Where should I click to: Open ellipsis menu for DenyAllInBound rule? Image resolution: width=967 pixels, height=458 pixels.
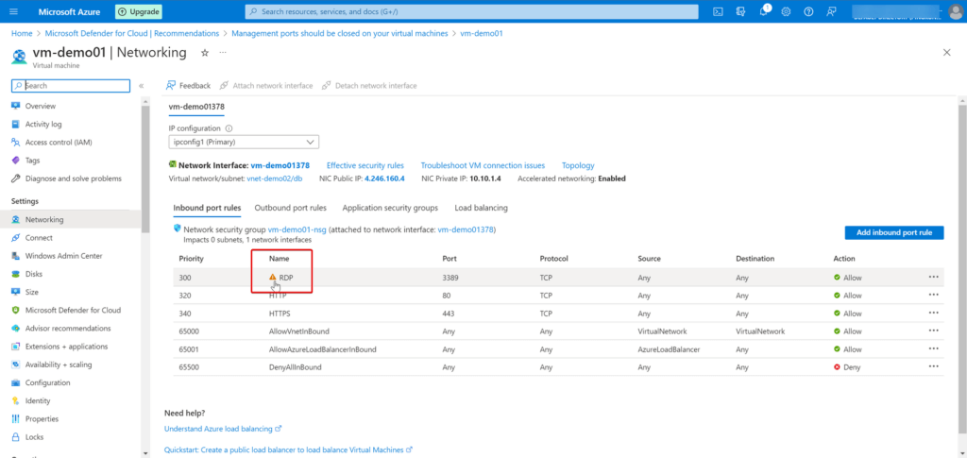pyautogui.click(x=933, y=366)
